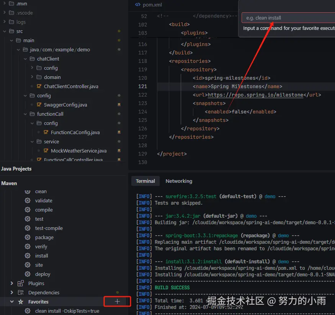Collapse the functionCall folder

click(x=25, y=114)
